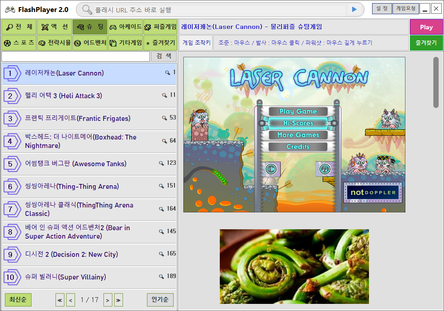Select number 2 icon for Heli Attack 3
Image resolution: width=444 pixels, height=311 pixels.
12,96
